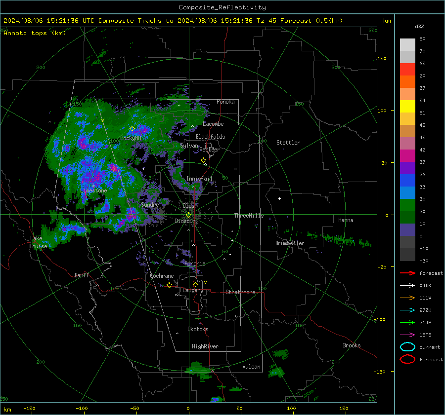
Task: Click the Brooks label
Action: pos(352,345)
